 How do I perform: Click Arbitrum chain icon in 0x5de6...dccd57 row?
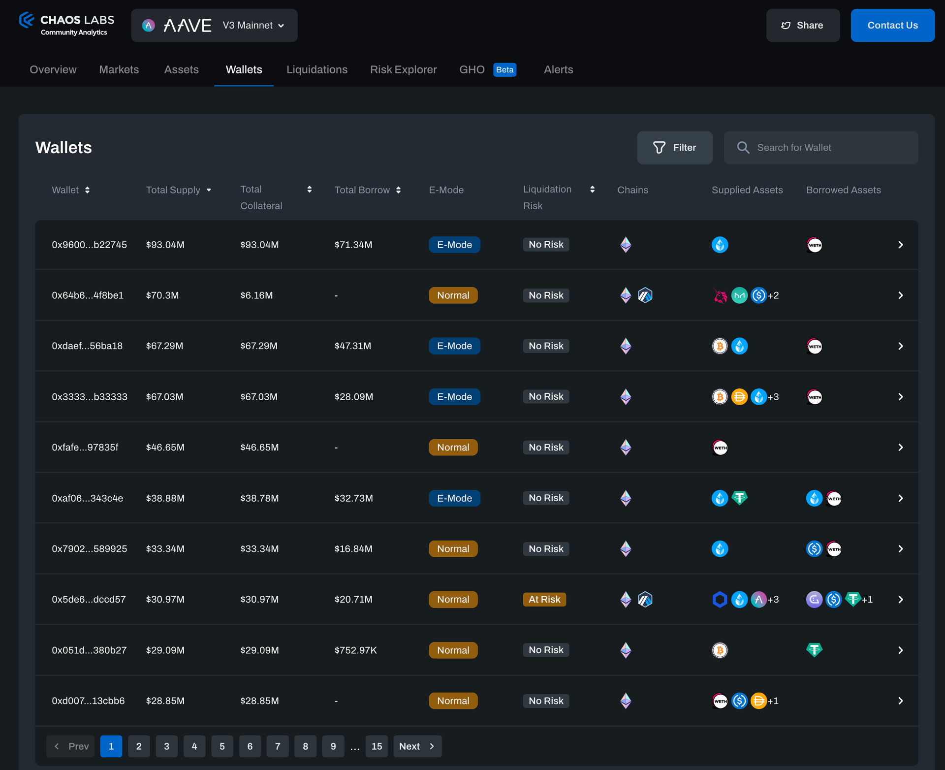click(x=645, y=600)
